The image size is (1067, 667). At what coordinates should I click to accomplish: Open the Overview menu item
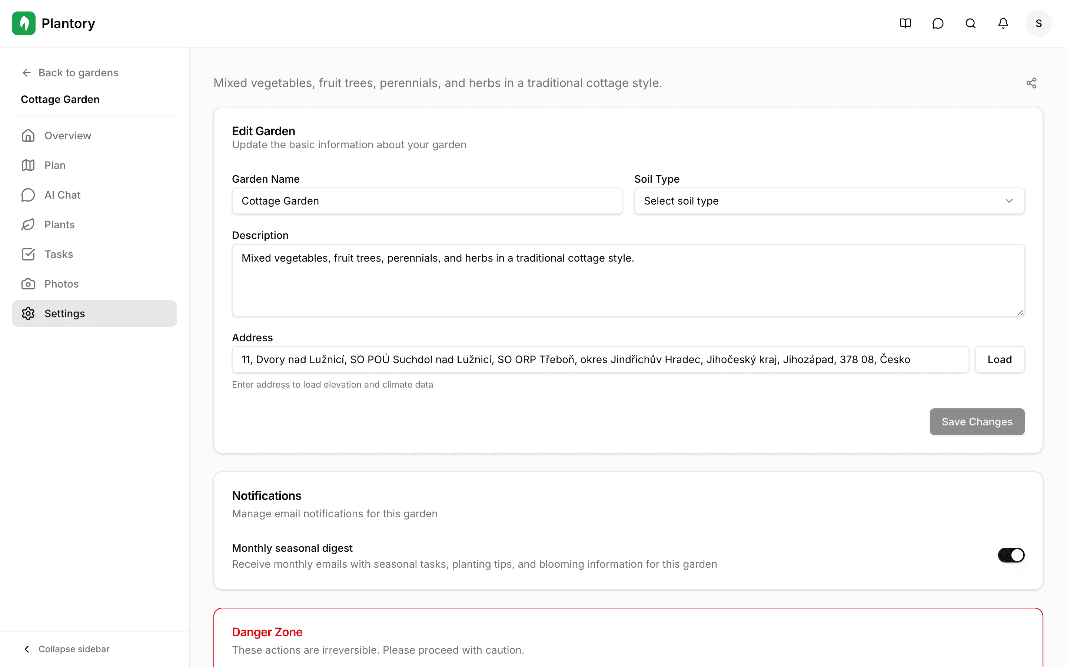pos(67,135)
